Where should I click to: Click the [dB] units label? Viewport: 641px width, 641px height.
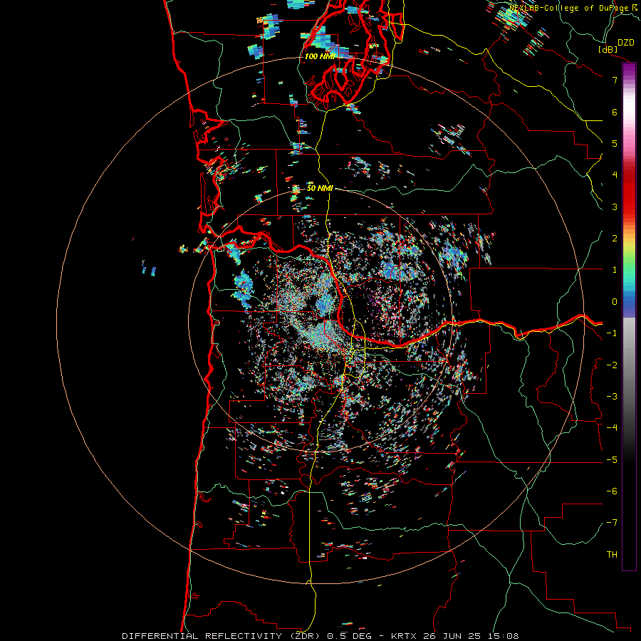(608, 49)
